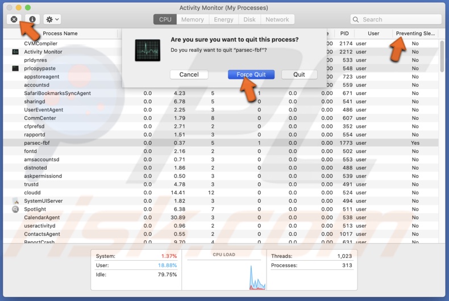
Task: Sort by Preventing Sleep column header
Action: coord(415,34)
